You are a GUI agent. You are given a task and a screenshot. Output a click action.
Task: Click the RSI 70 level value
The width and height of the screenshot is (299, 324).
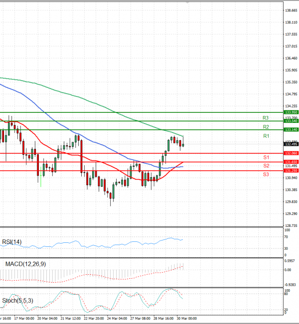[x=286, y=237]
